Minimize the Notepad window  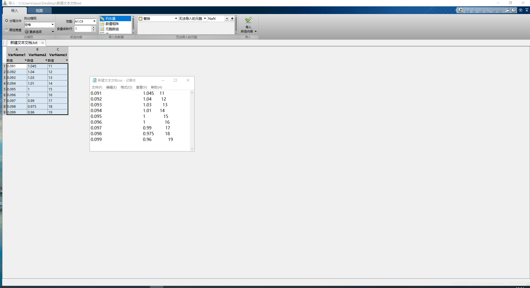coord(163,80)
